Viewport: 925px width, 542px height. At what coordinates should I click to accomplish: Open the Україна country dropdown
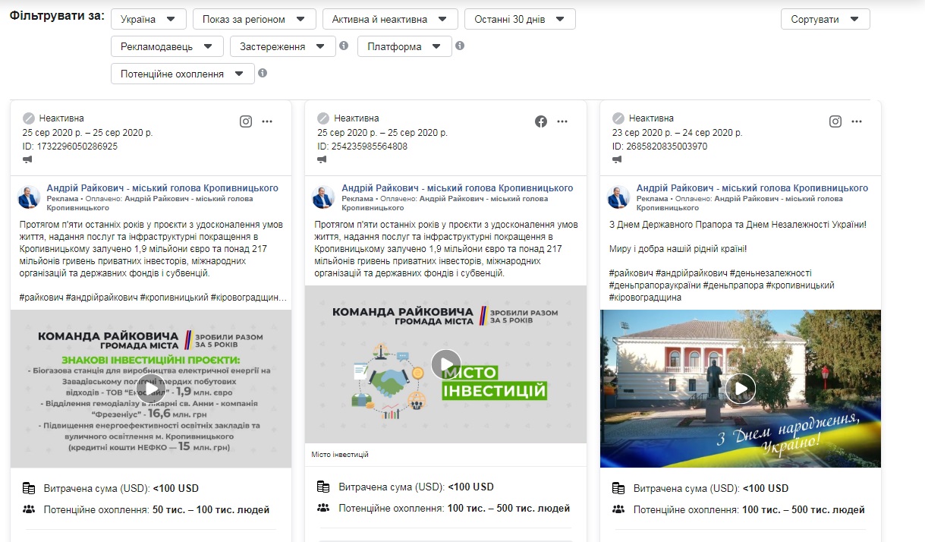[x=148, y=19]
